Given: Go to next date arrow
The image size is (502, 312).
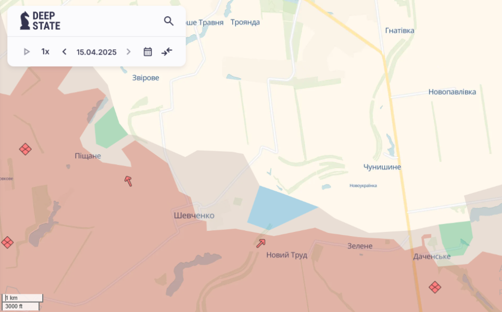Looking at the screenshot, I should point(129,51).
